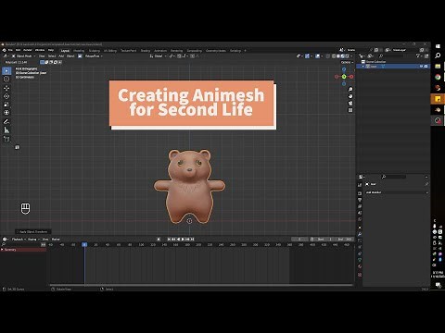
Task: Click the viewport zoom magnifier icon
Action: click(x=350, y=90)
